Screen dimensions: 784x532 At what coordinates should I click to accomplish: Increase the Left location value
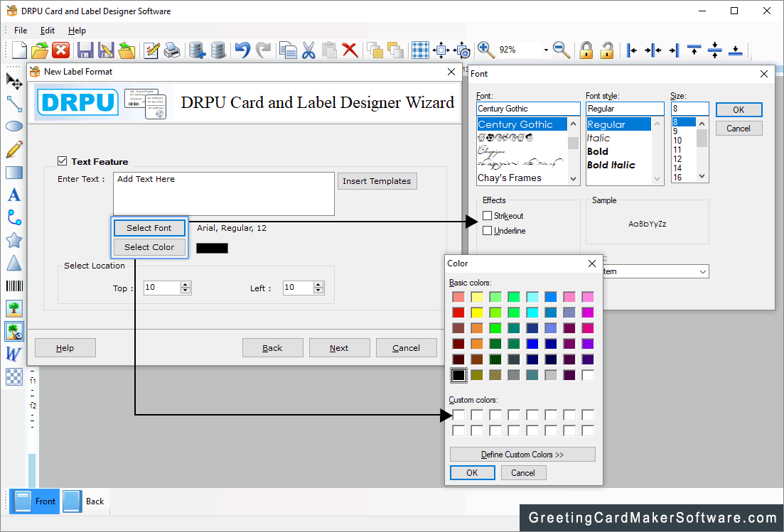coord(318,284)
